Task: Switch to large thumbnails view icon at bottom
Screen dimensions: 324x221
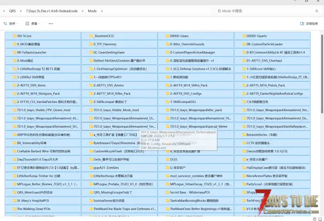Action: [x=320, y=219]
